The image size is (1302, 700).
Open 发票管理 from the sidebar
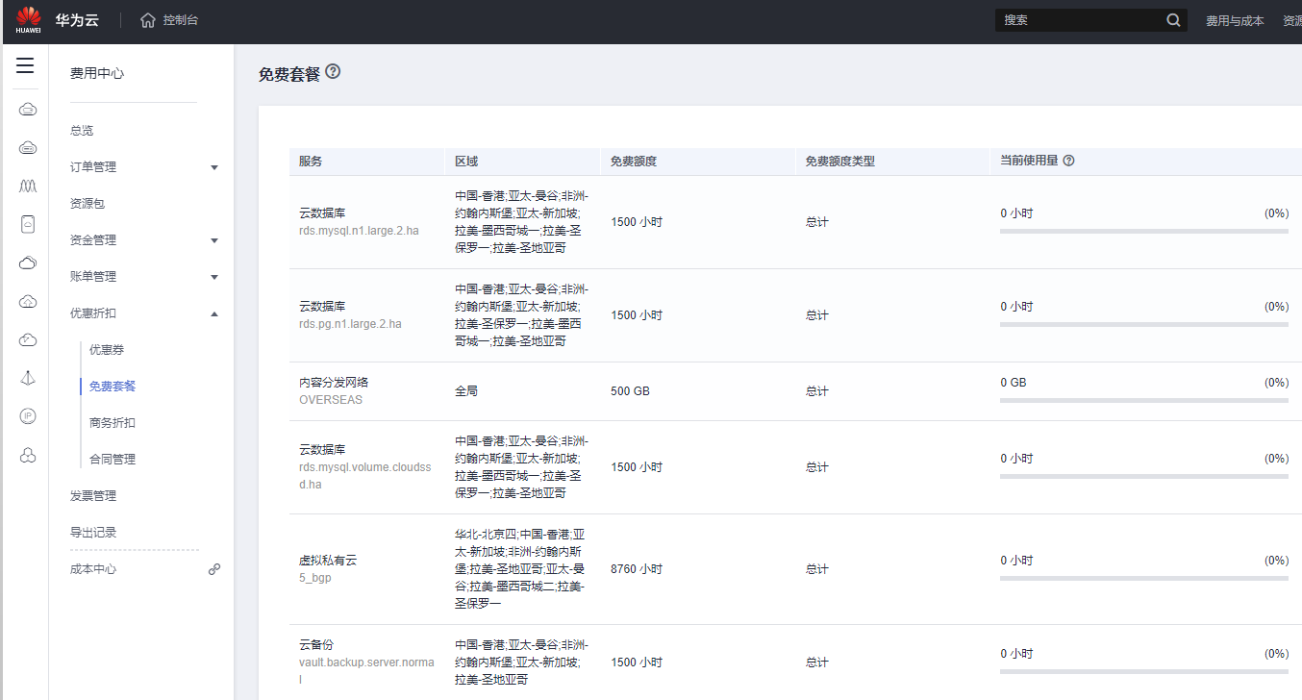tap(93, 496)
